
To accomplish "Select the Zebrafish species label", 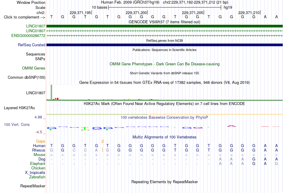I will 37,177.
